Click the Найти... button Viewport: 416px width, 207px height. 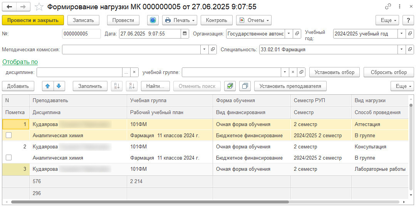(x=155, y=86)
